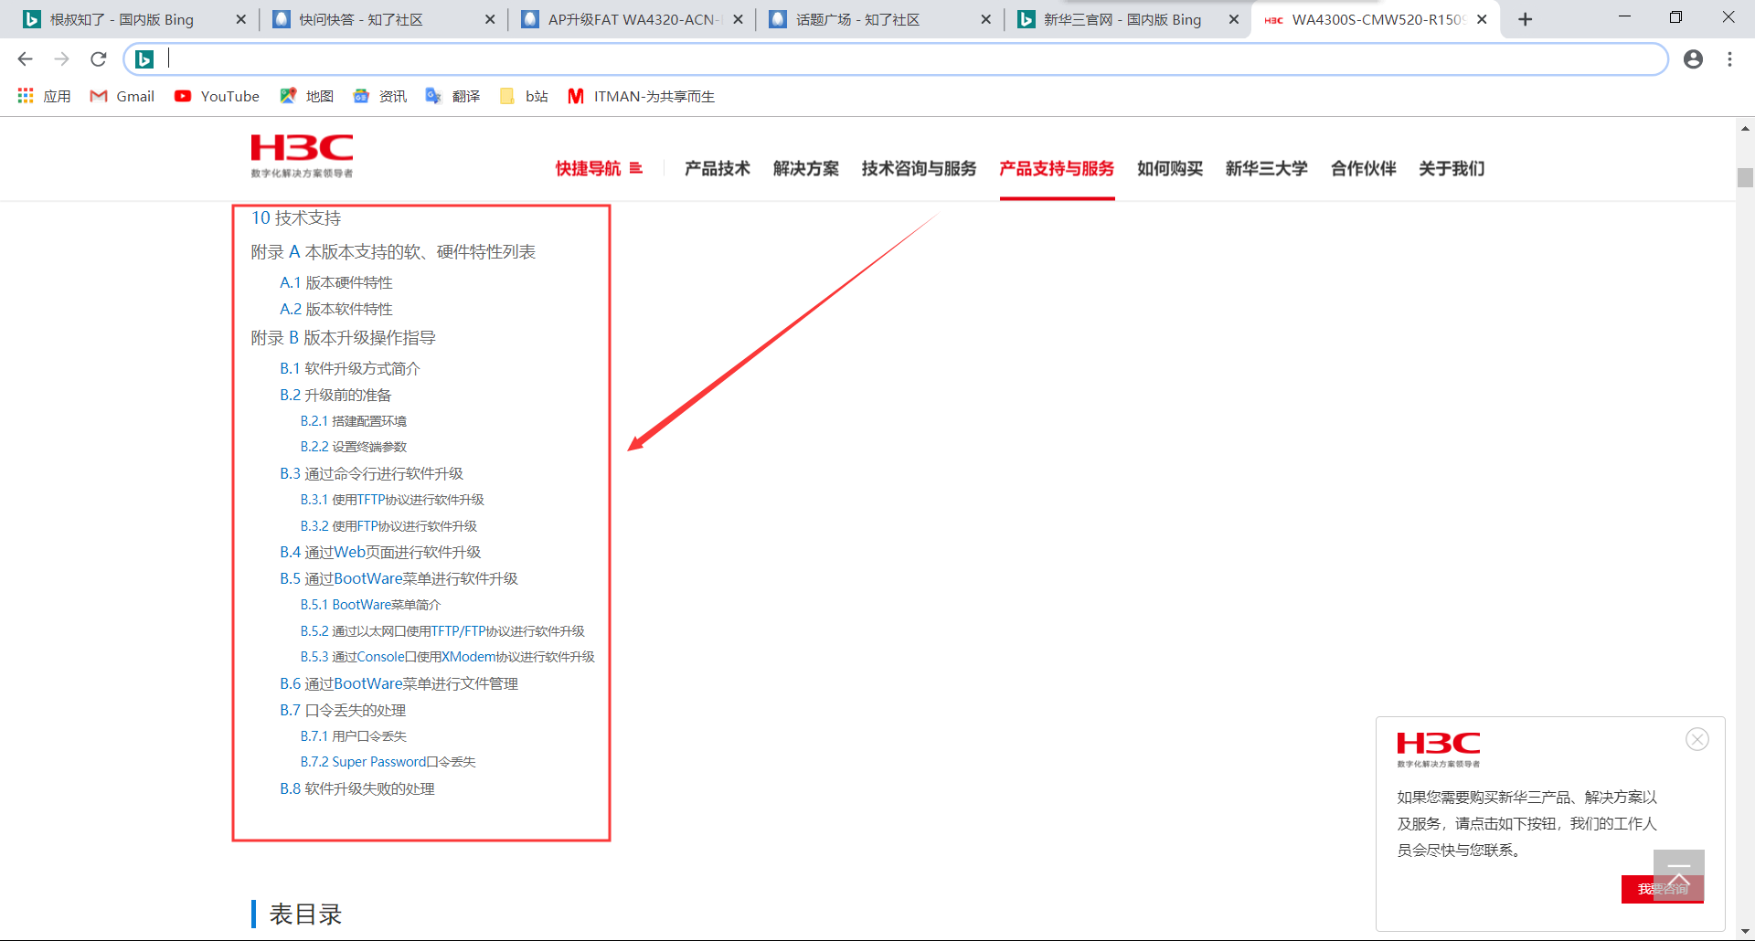
Task: Open the 快捷导航 quick navigation menu
Action: click(x=599, y=168)
